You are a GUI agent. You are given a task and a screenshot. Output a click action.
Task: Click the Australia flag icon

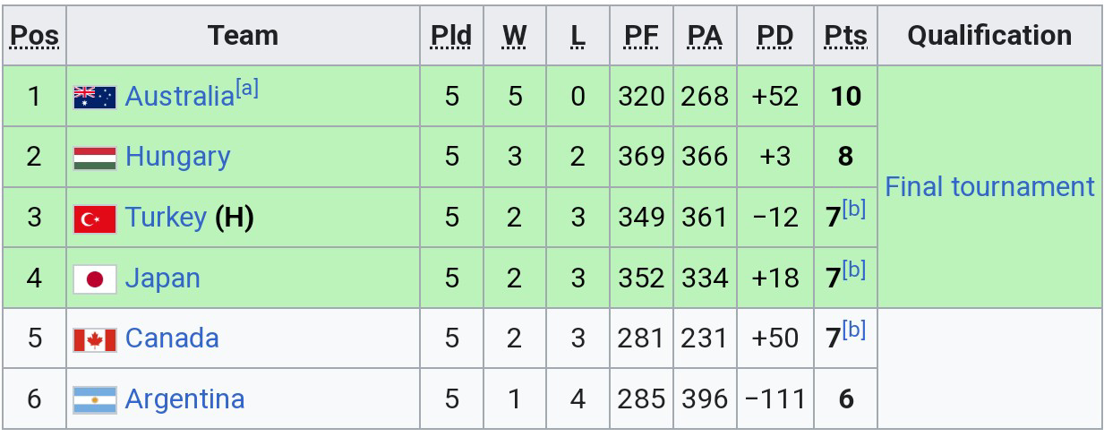tap(95, 97)
